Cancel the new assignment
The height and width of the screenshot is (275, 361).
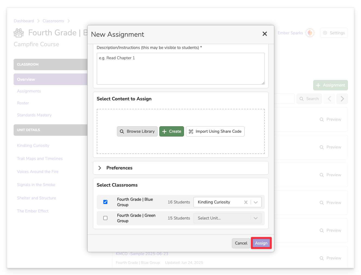(241, 243)
